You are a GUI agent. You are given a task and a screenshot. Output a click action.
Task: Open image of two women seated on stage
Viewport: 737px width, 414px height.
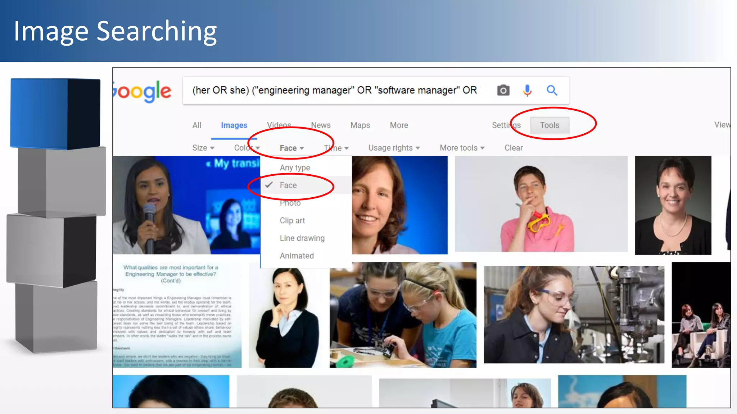click(701, 315)
